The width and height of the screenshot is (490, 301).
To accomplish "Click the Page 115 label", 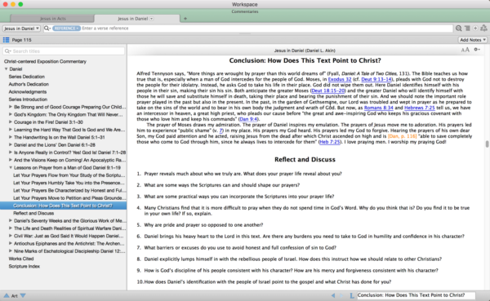I will [x=21, y=40].
